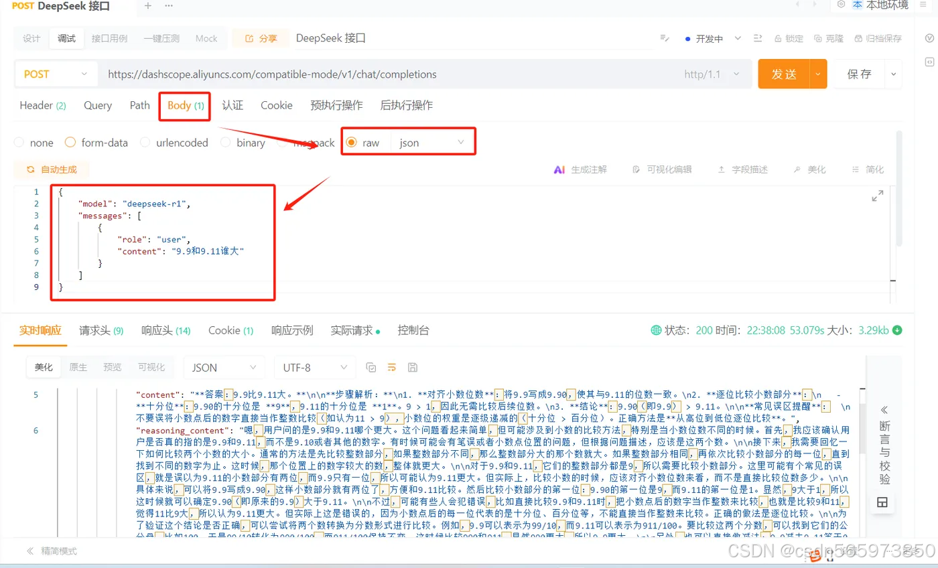Screen dimensions: 938x568
Task: Beautify JSON body with 美化 wand
Action: (797, 170)
